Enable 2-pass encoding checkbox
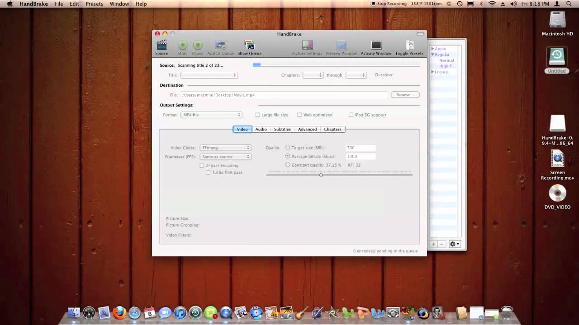 pyautogui.click(x=202, y=165)
